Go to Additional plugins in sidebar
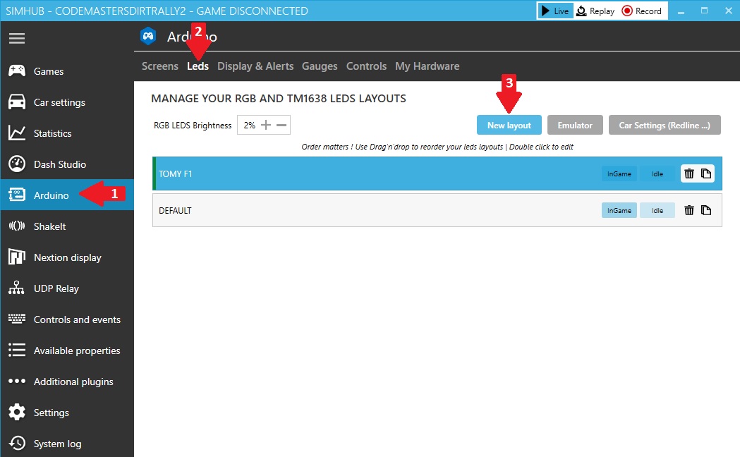The height and width of the screenshot is (457, 740). point(73,382)
